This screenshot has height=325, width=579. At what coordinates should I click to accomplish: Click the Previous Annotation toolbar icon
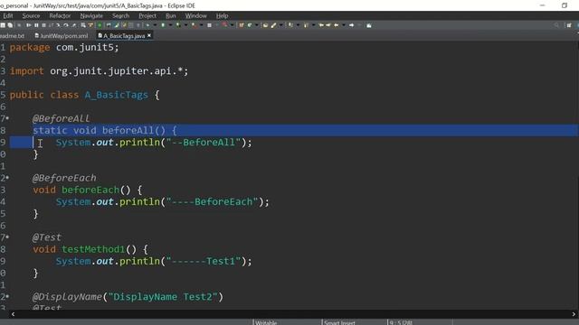(306, 25)
